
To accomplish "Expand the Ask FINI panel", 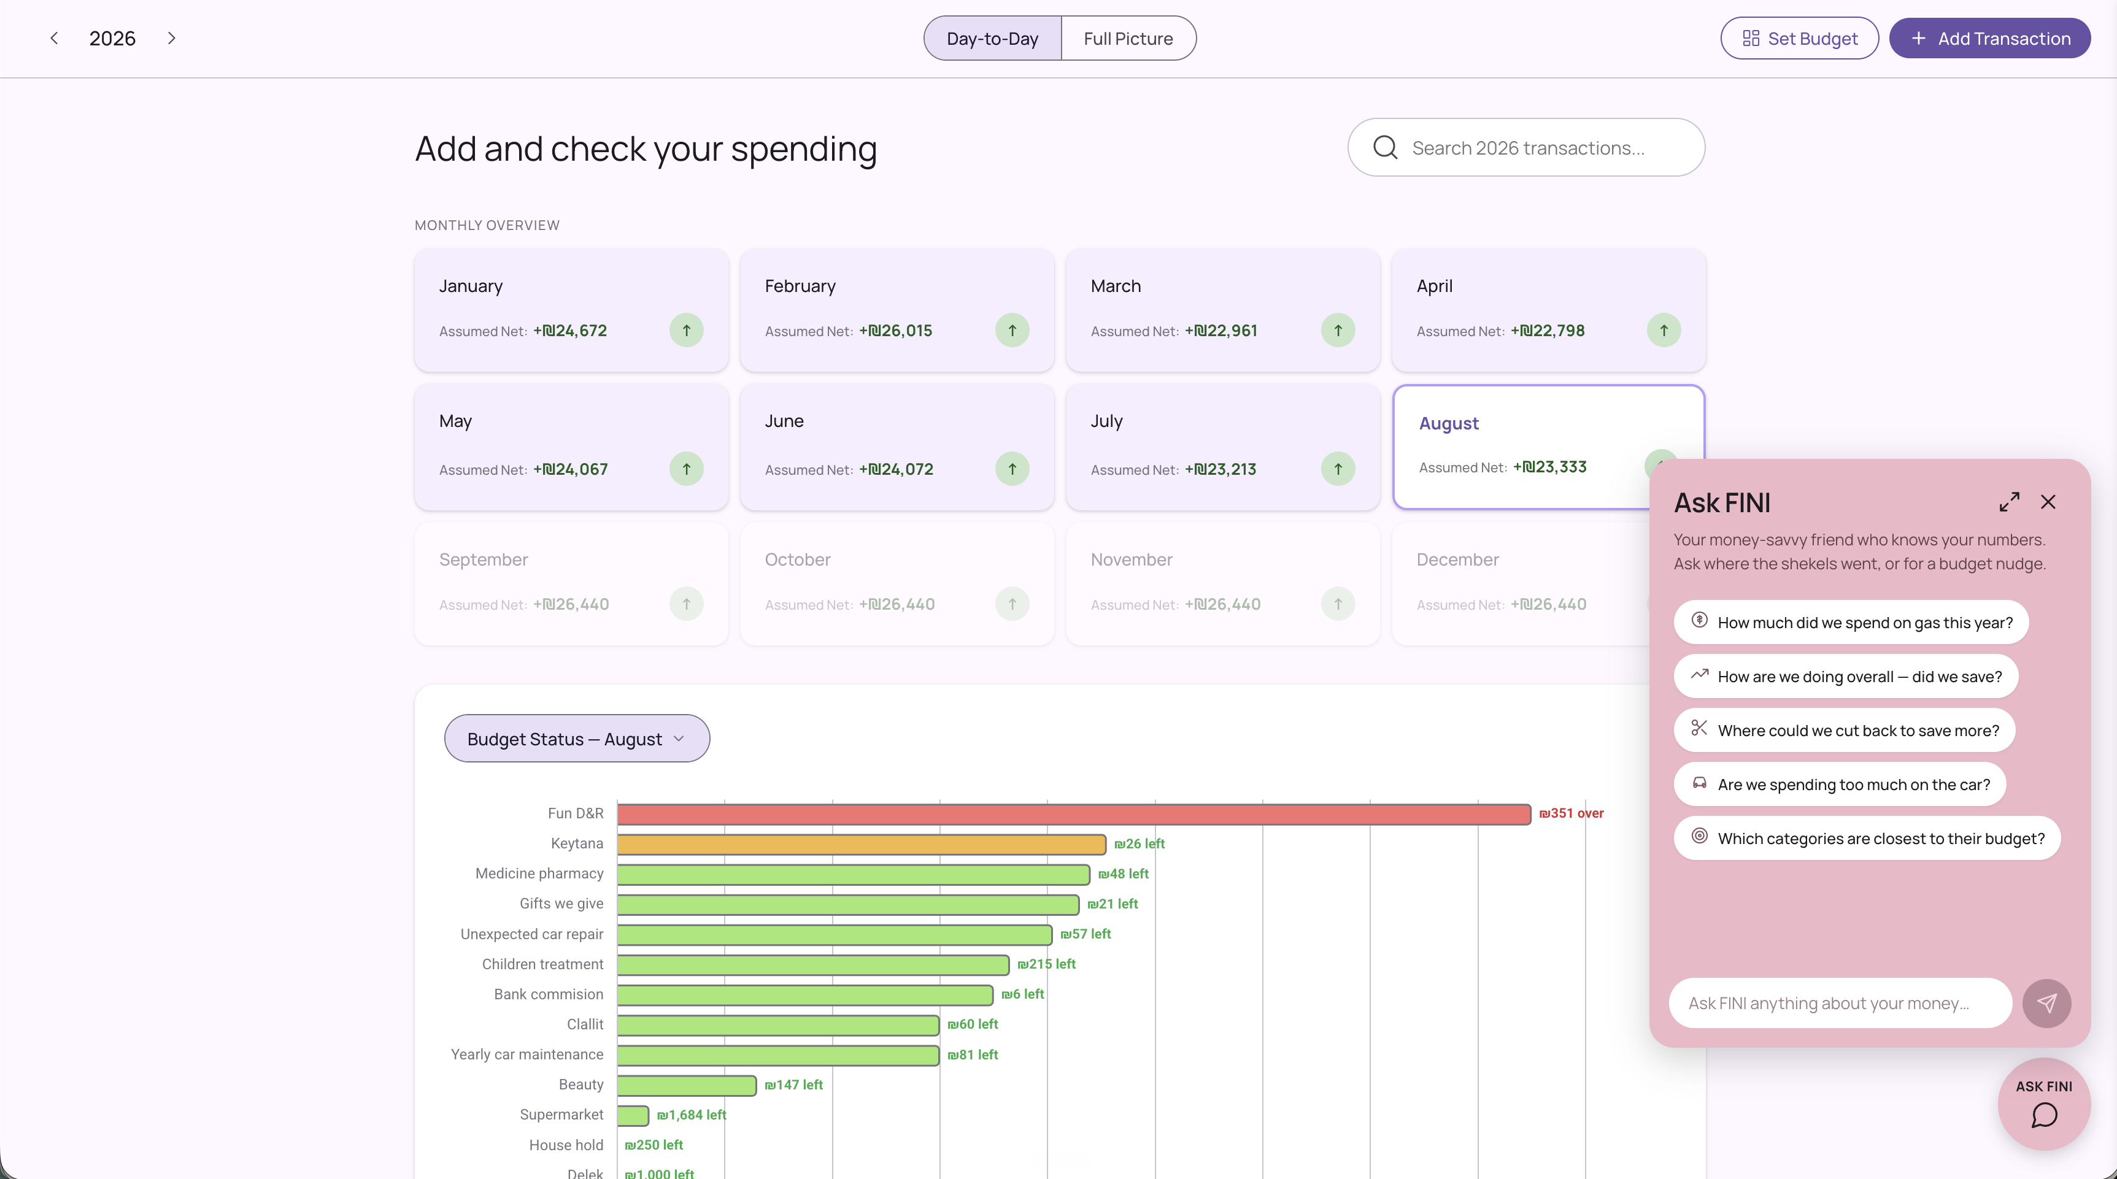I will point(2010,502).
